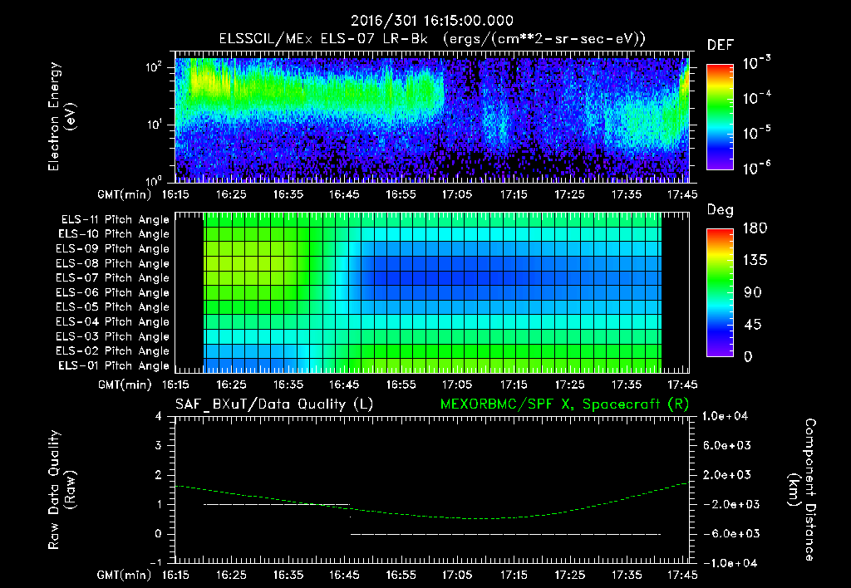This screenshot has height=588, width=851.
Task: Click '17:35' tick under the pitch angle panel
Action: click(627, 385)
